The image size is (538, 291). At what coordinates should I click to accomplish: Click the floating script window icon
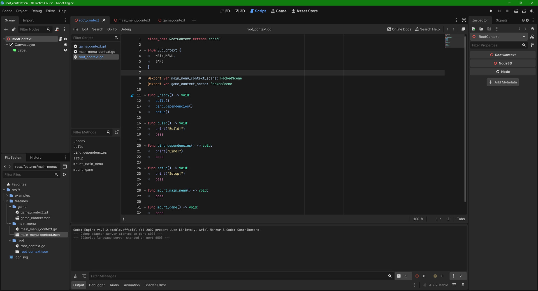click(x=463, y=29)
